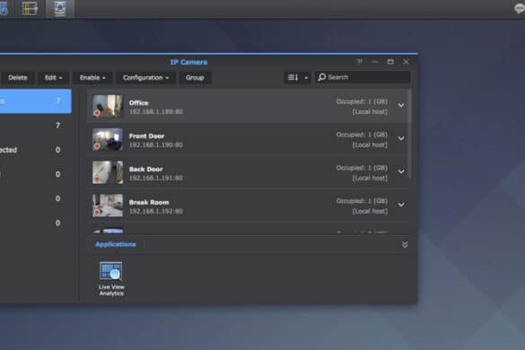Click the Break Room camera name
The height and width of the screenshot is (350, 525).
[149, 202]
